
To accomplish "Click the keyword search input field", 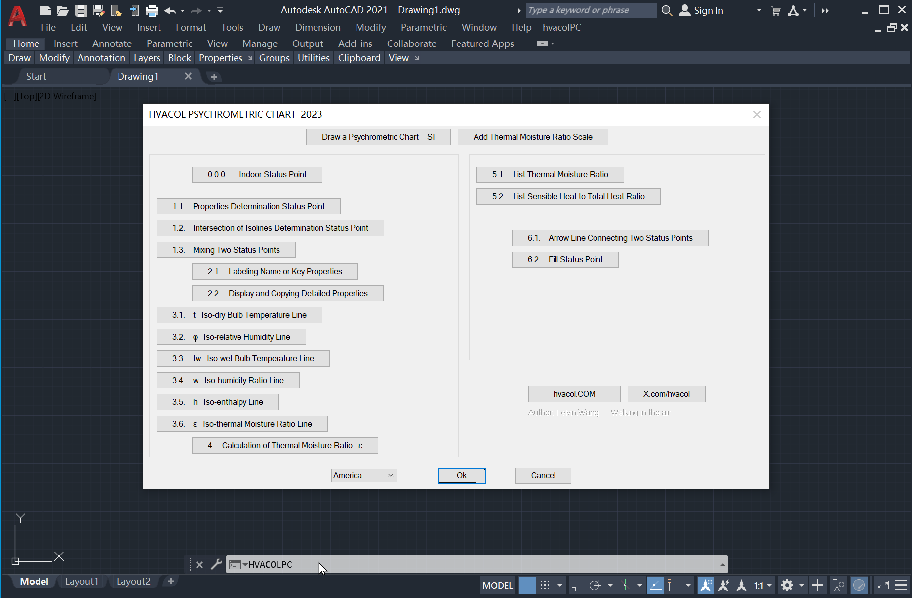I will (x=591, y=10).
